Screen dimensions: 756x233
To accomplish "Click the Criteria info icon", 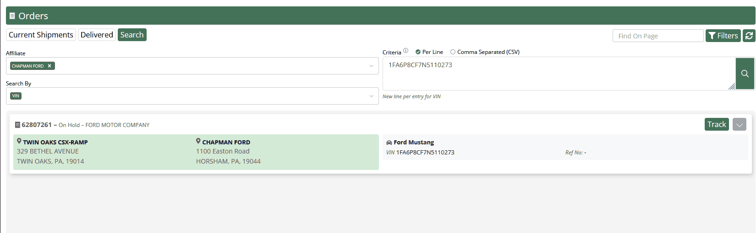I will click(x=405, y=51).
